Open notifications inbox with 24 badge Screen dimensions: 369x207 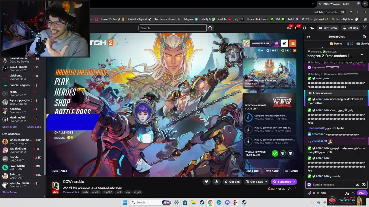click(297, 28)
